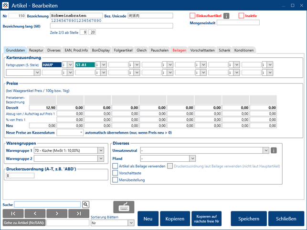The image size is (307, 230).
Task: Open the on-screen keyboard icon
Action: (123, 207)
